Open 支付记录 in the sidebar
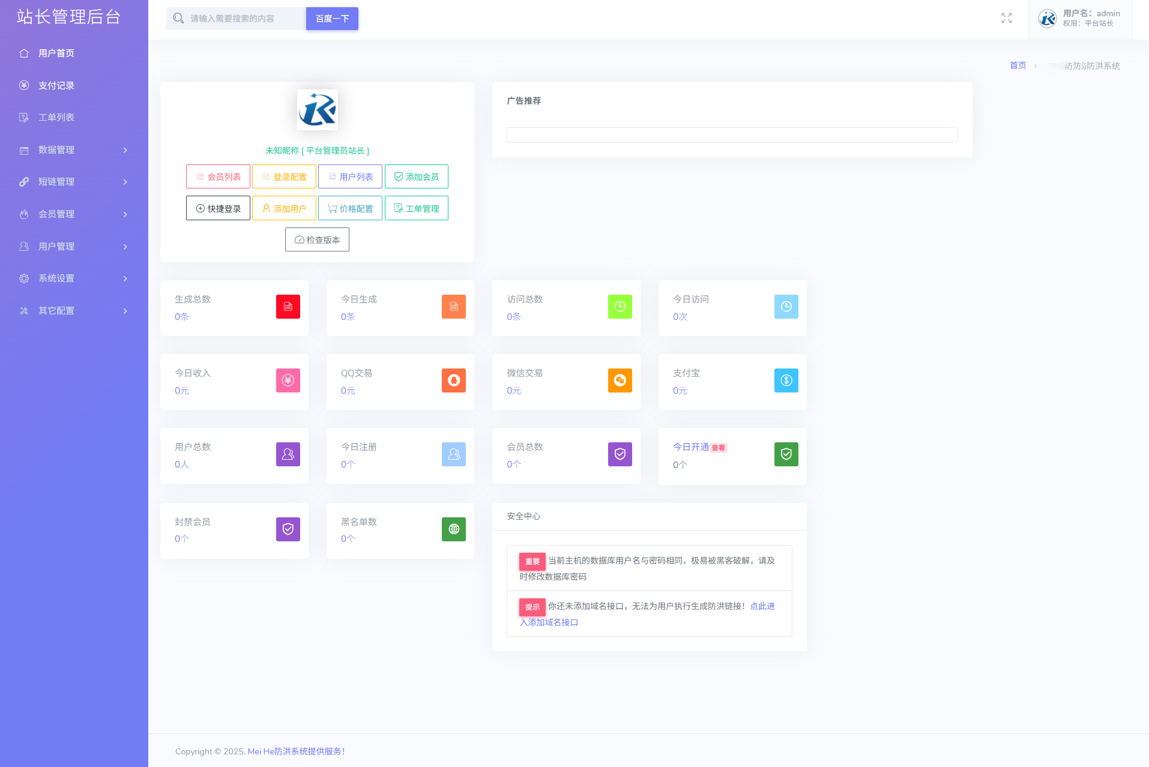The height and width of the screenshot is (767, 1149). pyautogui.click(x=56, y=86)
